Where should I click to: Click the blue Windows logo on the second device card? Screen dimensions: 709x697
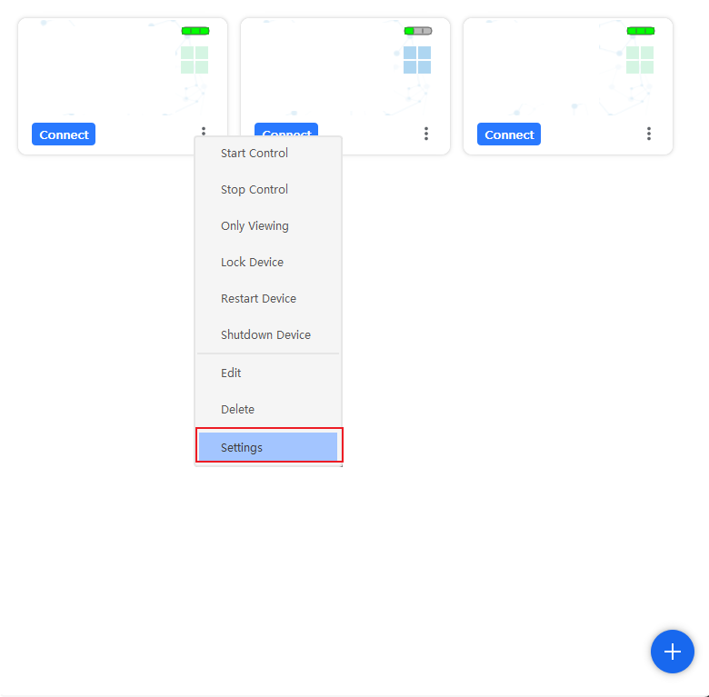[417, 60]
